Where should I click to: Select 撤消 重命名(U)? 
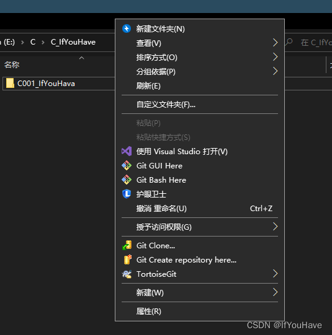coord(200,209)
